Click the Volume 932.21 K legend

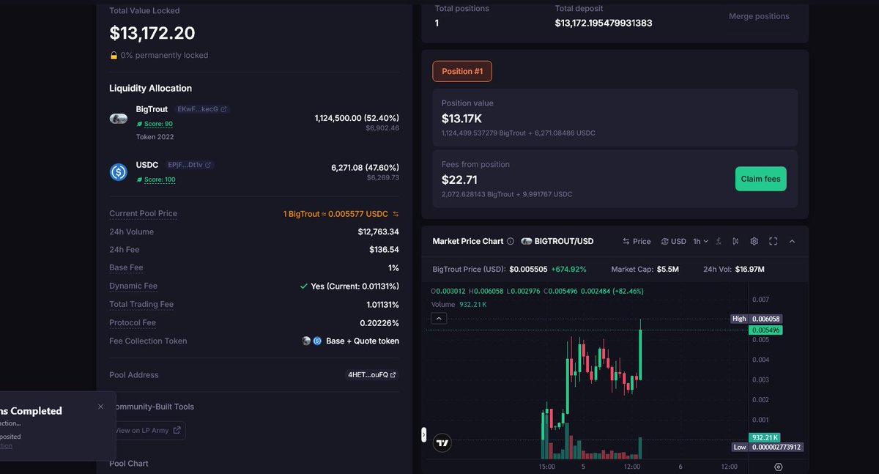pos(458,304)
